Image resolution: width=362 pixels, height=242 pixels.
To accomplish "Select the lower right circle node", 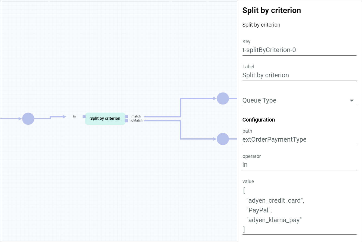I will click(223, 139).
